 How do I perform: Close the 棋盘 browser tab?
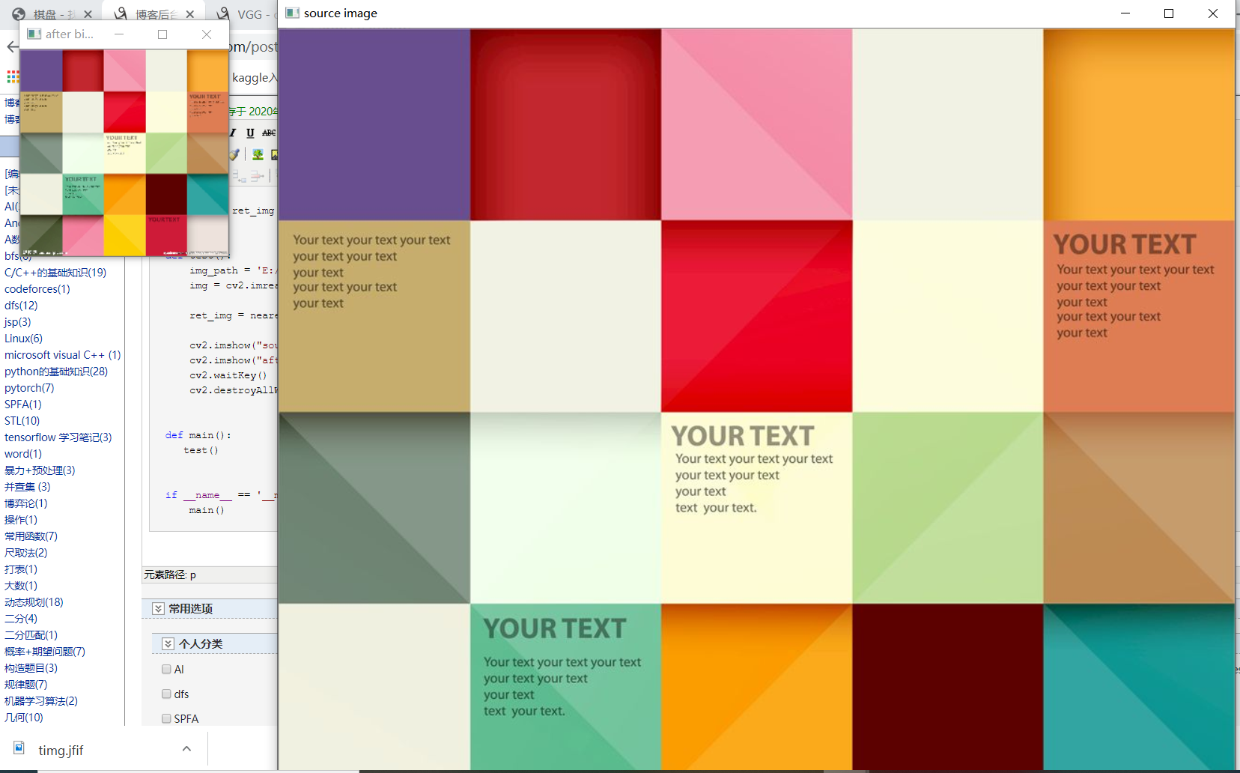coord(88,14)
